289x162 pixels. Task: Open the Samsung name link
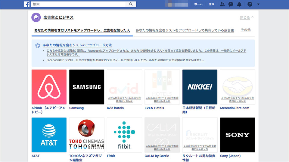[x=76, y=108]
